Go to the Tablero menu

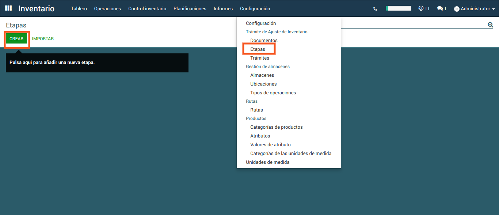[79, 8]
